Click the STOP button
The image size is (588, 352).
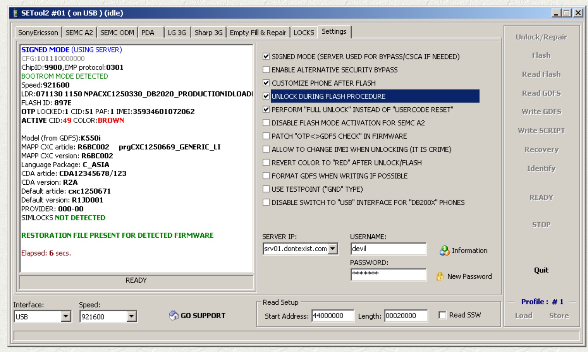click(x=541, y=225)
